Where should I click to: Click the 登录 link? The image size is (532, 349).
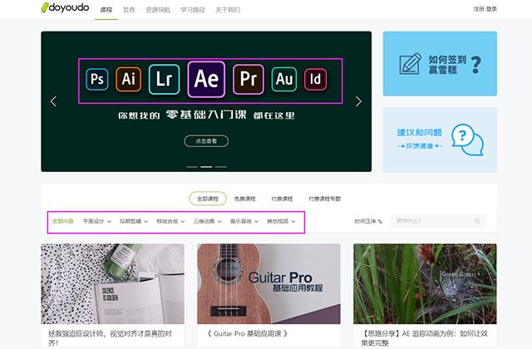pos(491,9)
